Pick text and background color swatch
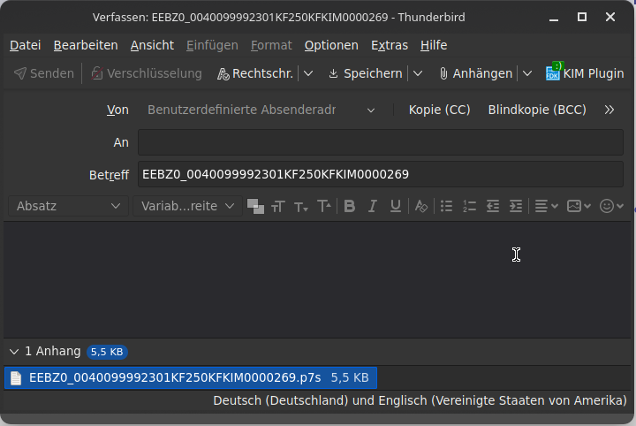636x426 pixels. (x=255, y=206)
